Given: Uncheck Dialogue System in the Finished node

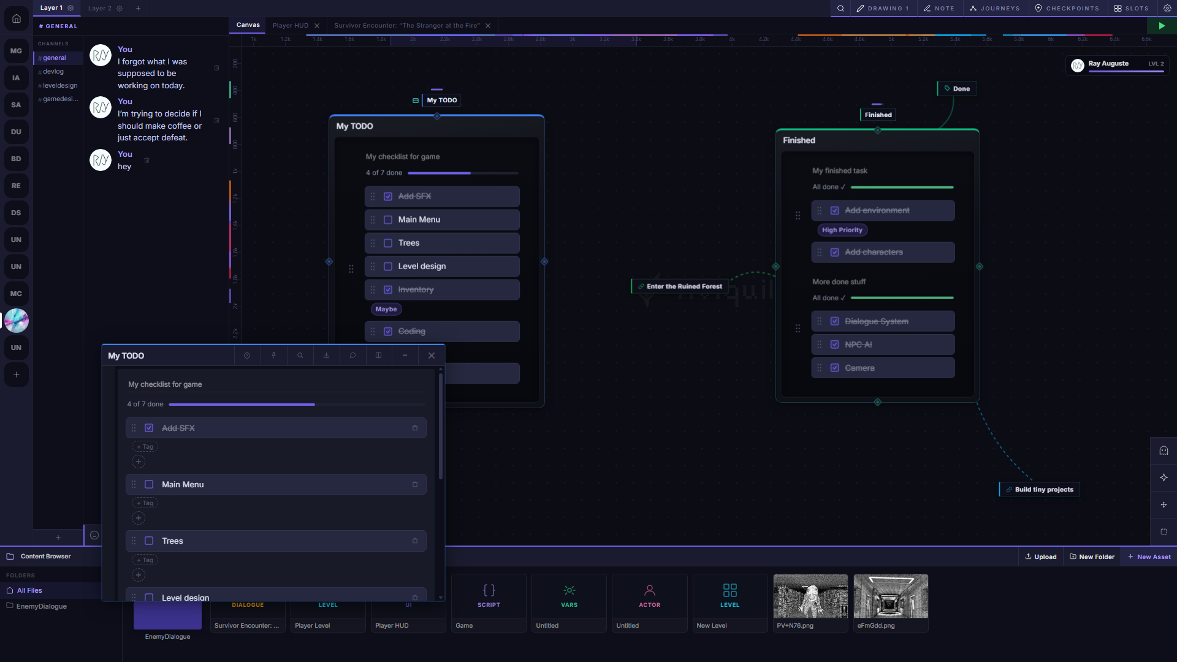Looking at the screenshot, I should 835,322.
